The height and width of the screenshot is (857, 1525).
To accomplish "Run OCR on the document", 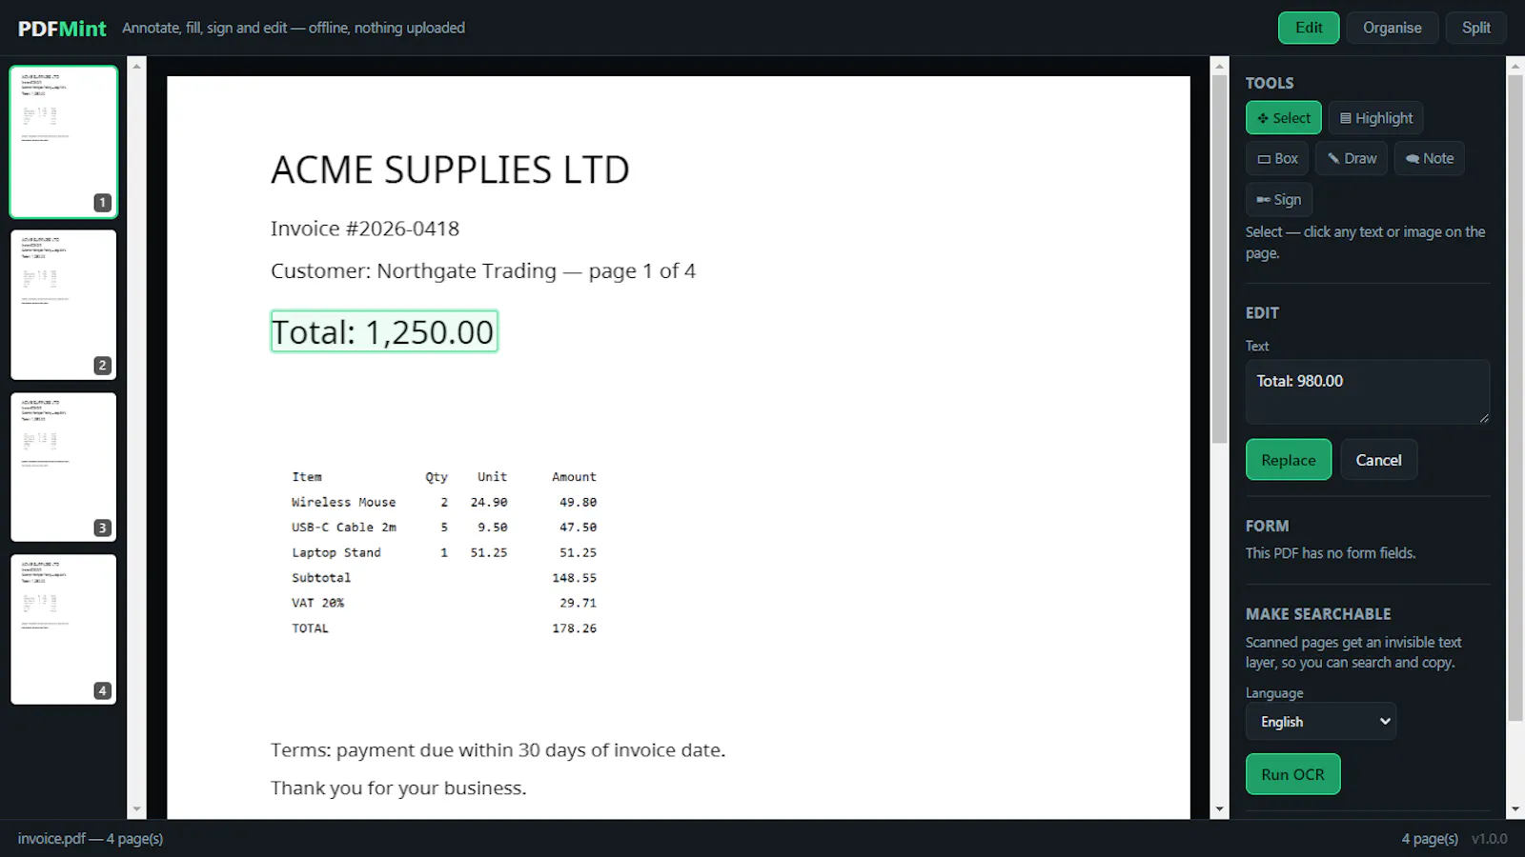I will tap(1292, 774).
